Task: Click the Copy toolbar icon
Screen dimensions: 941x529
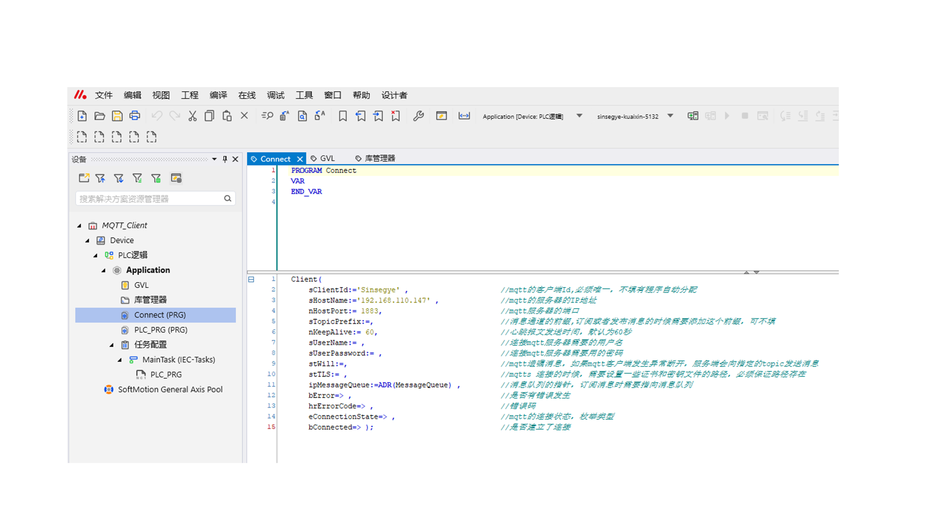Action: 209,116
